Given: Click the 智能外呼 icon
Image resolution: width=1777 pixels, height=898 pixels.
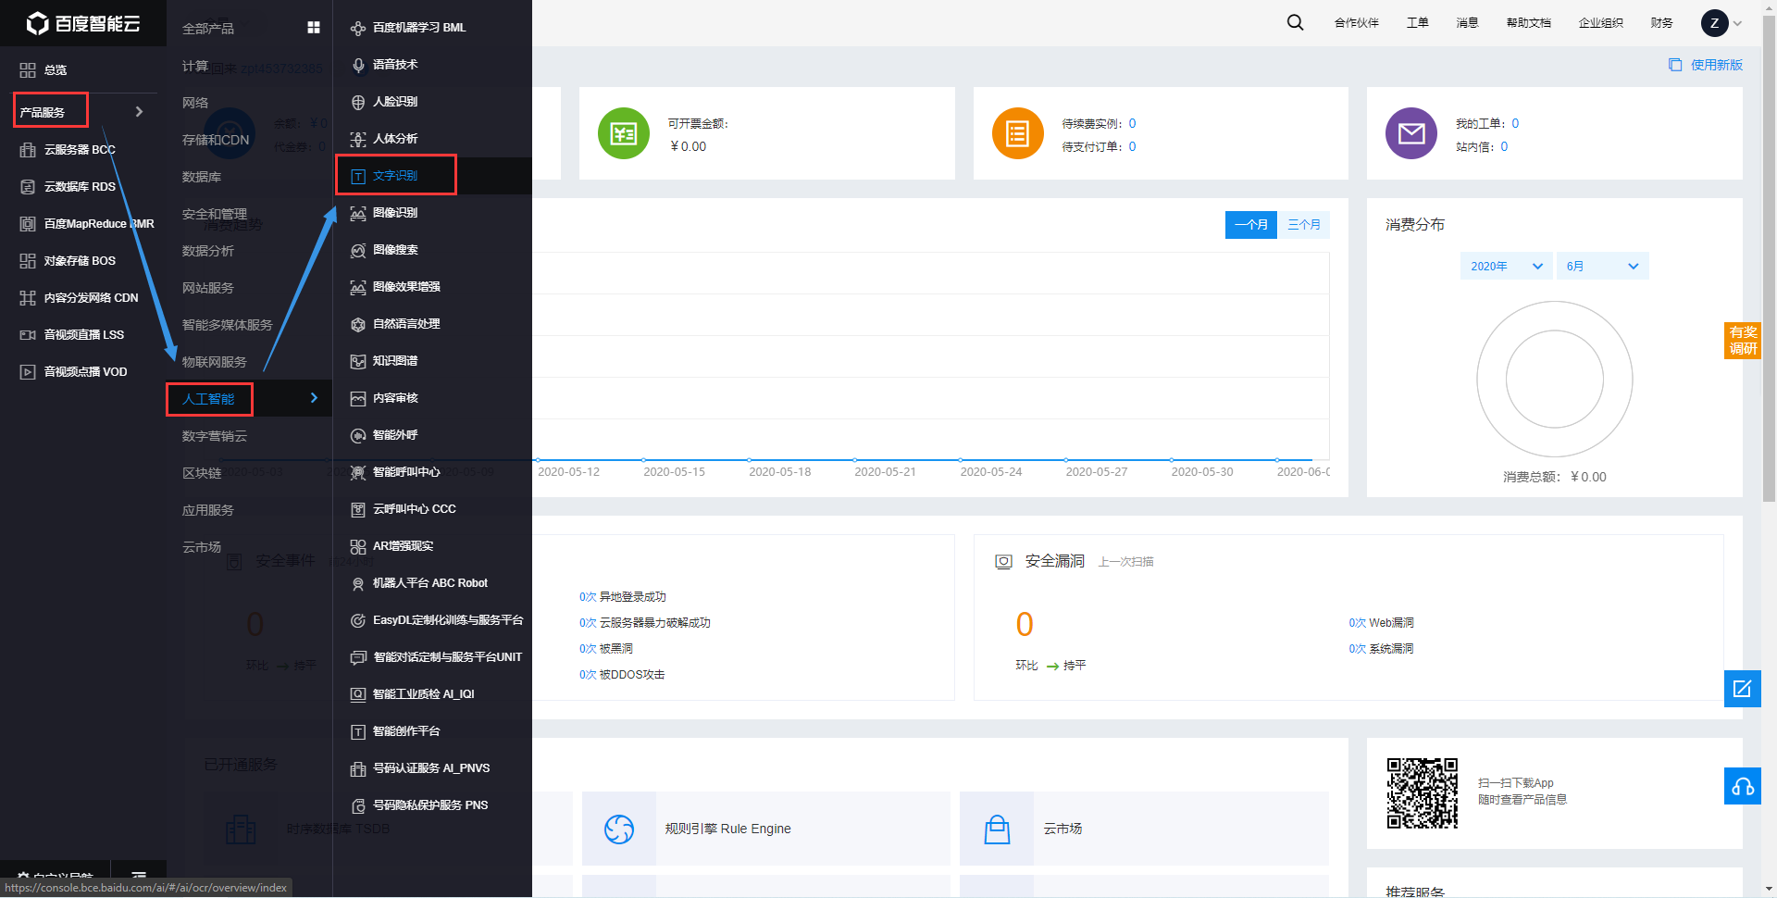Looking at the screenshot, I should pyautogui.click(x=358, y=435).
